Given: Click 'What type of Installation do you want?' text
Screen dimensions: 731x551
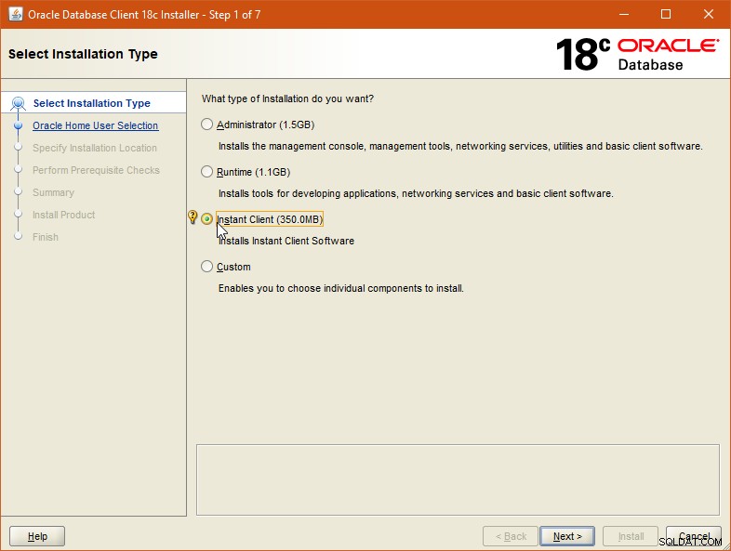Looking at the screenshot, I should pyautogui.click(x=287, y=98).
